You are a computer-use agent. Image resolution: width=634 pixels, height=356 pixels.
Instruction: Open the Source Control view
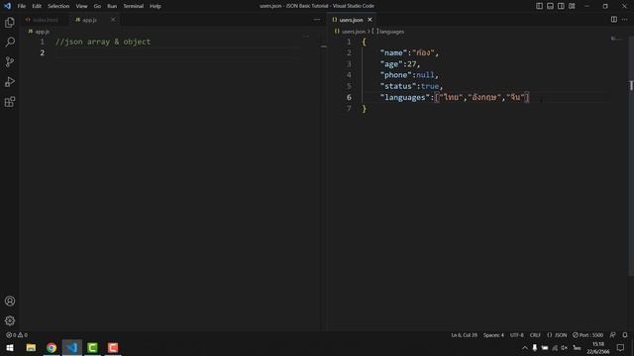click(10, 61)
